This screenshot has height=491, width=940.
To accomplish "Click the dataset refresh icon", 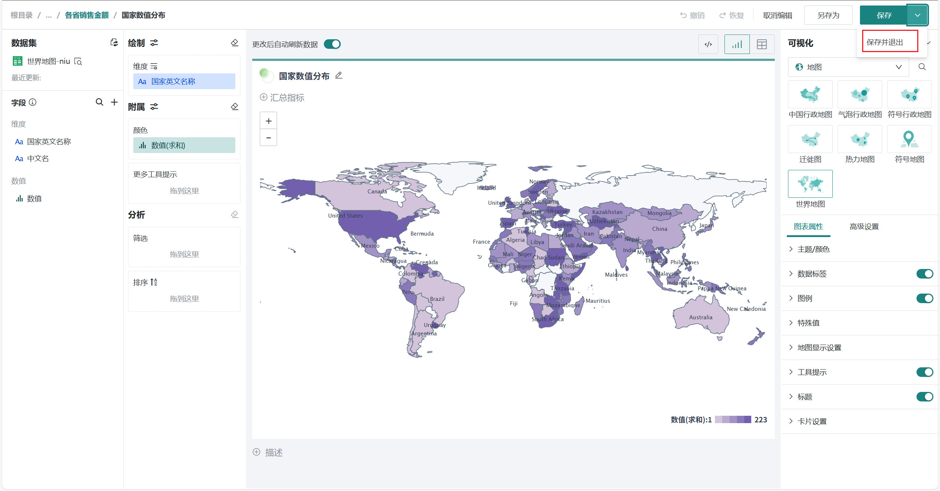I will click(114, 43).
